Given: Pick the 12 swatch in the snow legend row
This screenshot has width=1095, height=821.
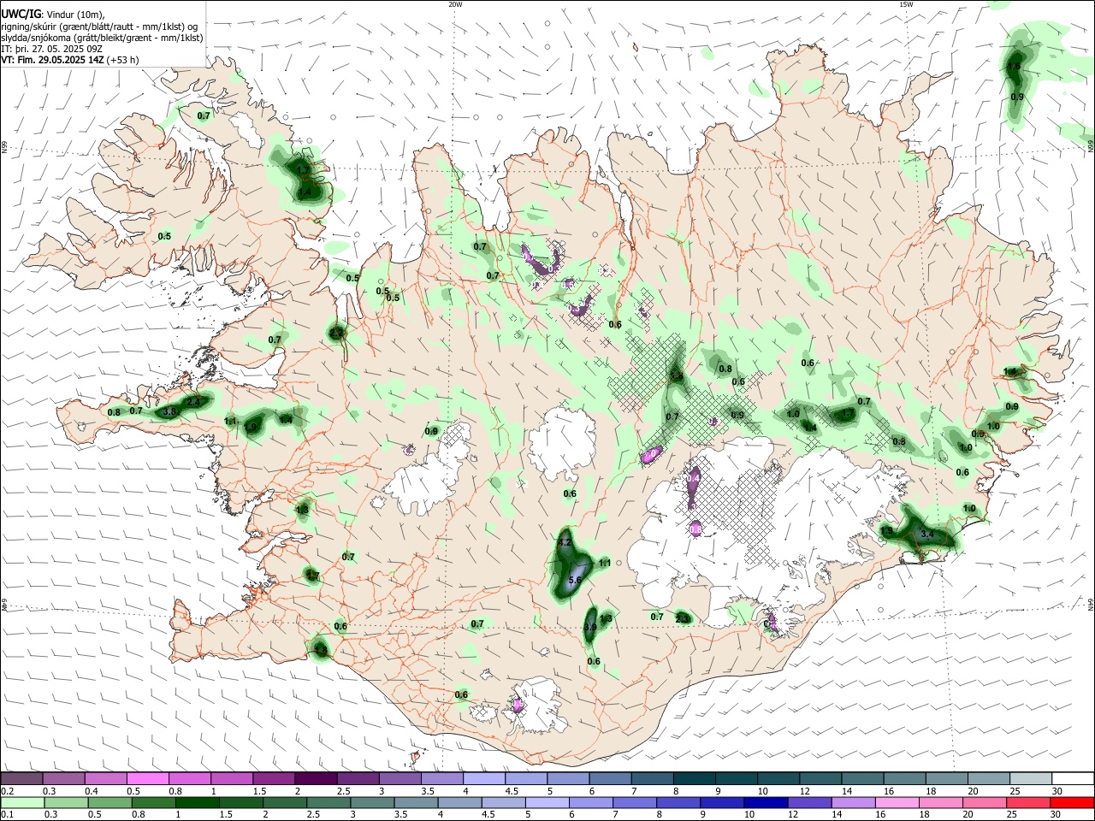Looking at the screenshot, I should point(820,779).
